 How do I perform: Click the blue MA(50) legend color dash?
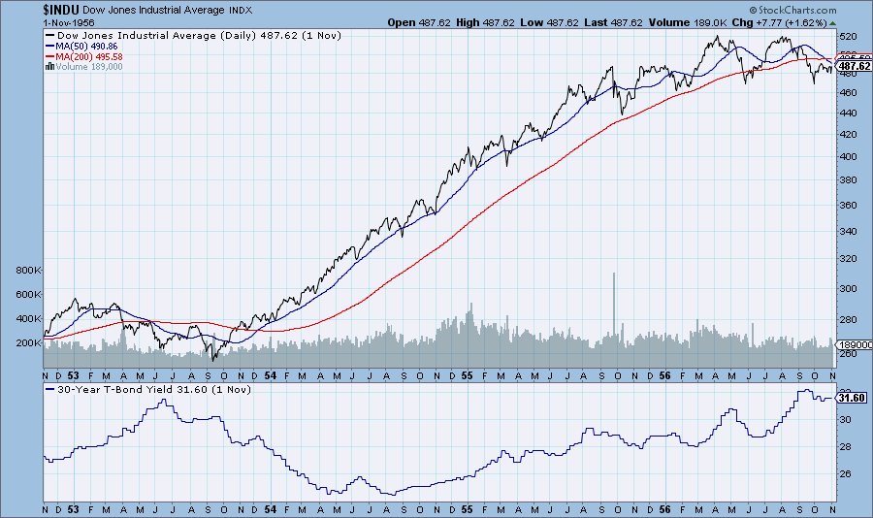coord(49,47)
